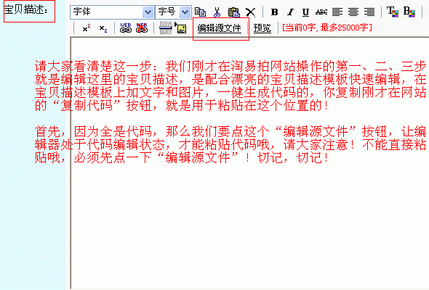Click the Cut scissors icon
Screen dimensions: 429x290
[217, 12]
